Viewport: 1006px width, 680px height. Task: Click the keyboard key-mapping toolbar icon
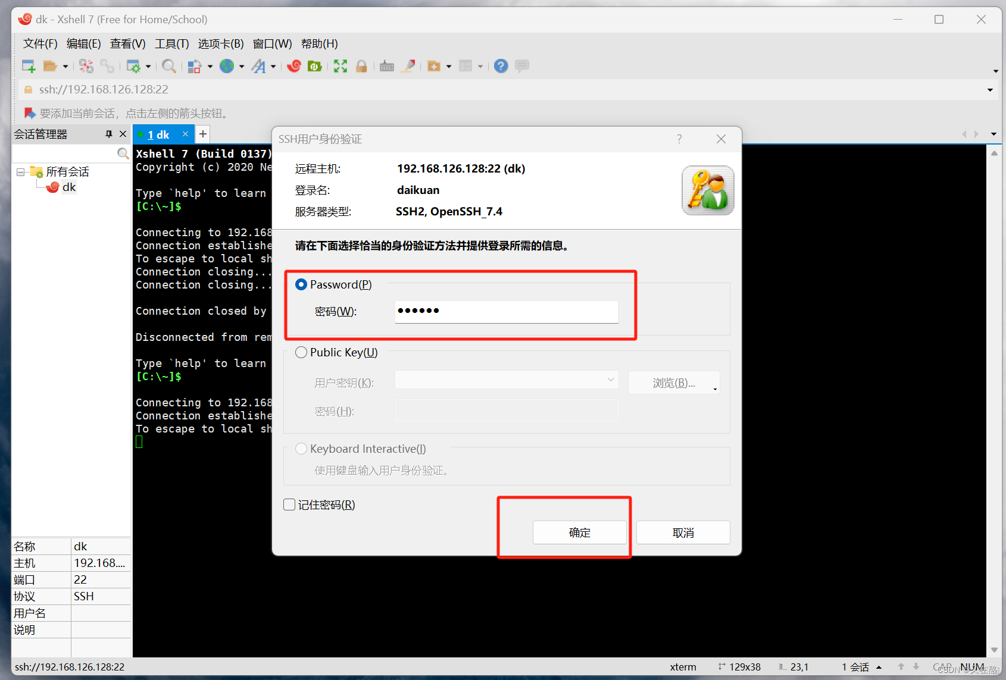(387, 66)
